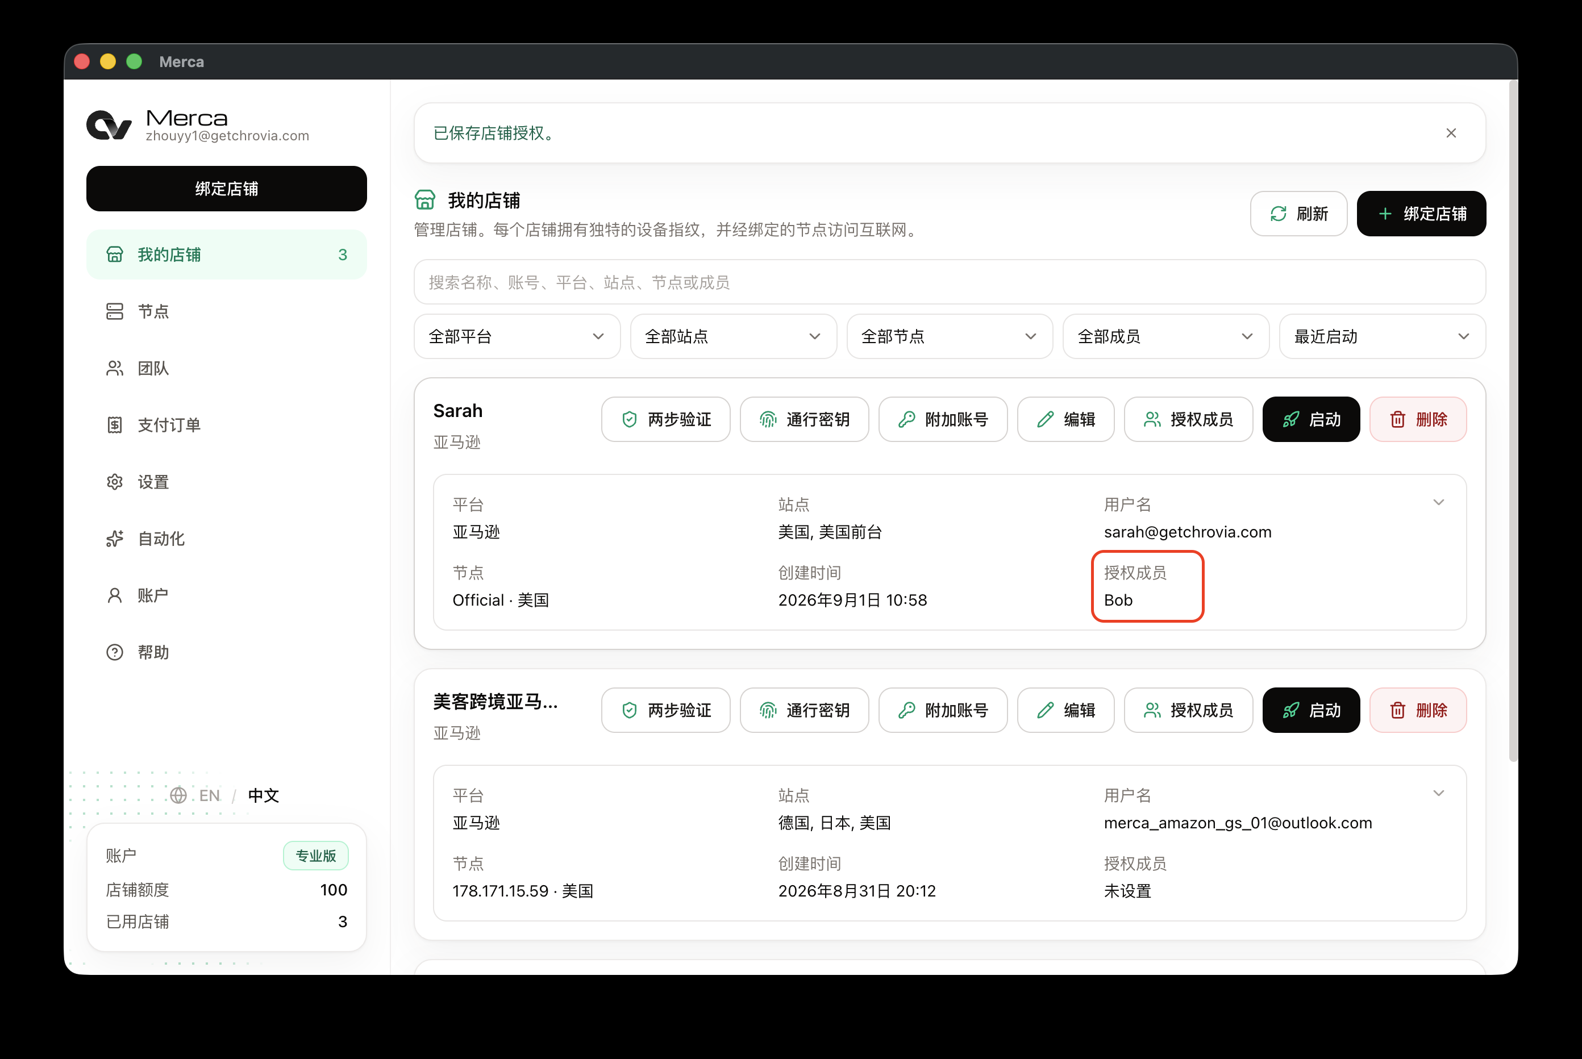
Task: Open the 全部成员 filter dropdown
Action: [1165, 336]
